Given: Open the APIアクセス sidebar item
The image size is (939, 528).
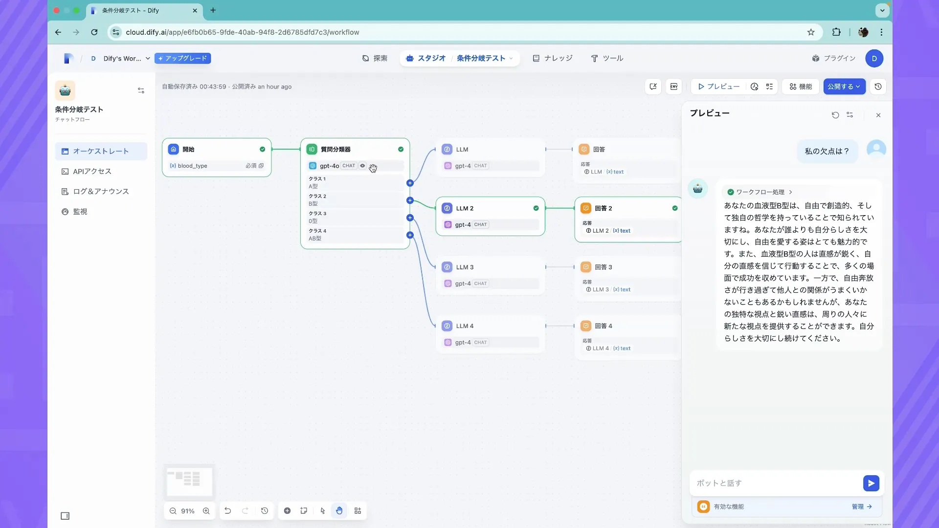Looking at the screenshot, I should (x=92, y=171).
